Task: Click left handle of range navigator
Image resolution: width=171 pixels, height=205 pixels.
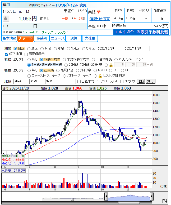Action: click(106, 196)
